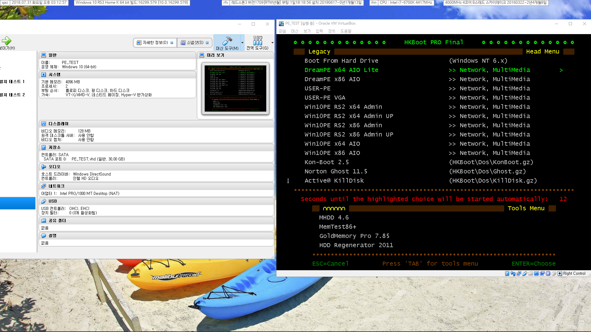
Task: Close the 스냅샷(S) tab with its X
Action: (x=207, y=43)
